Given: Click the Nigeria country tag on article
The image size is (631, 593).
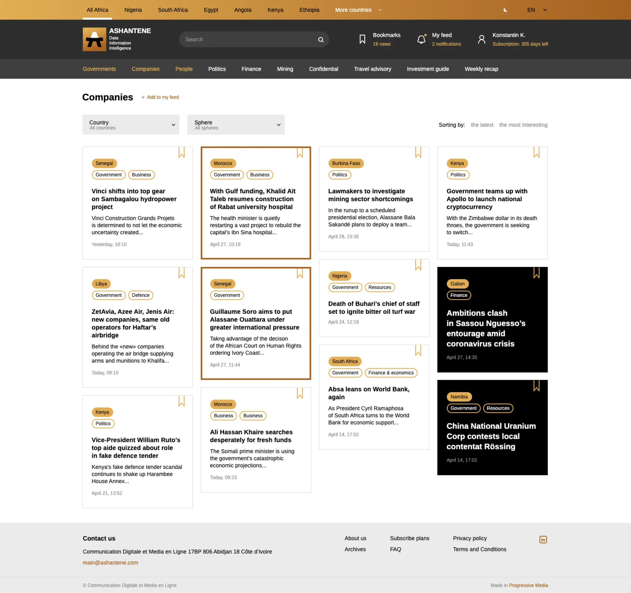Looking at the screenshot, I should click(339, 276).
